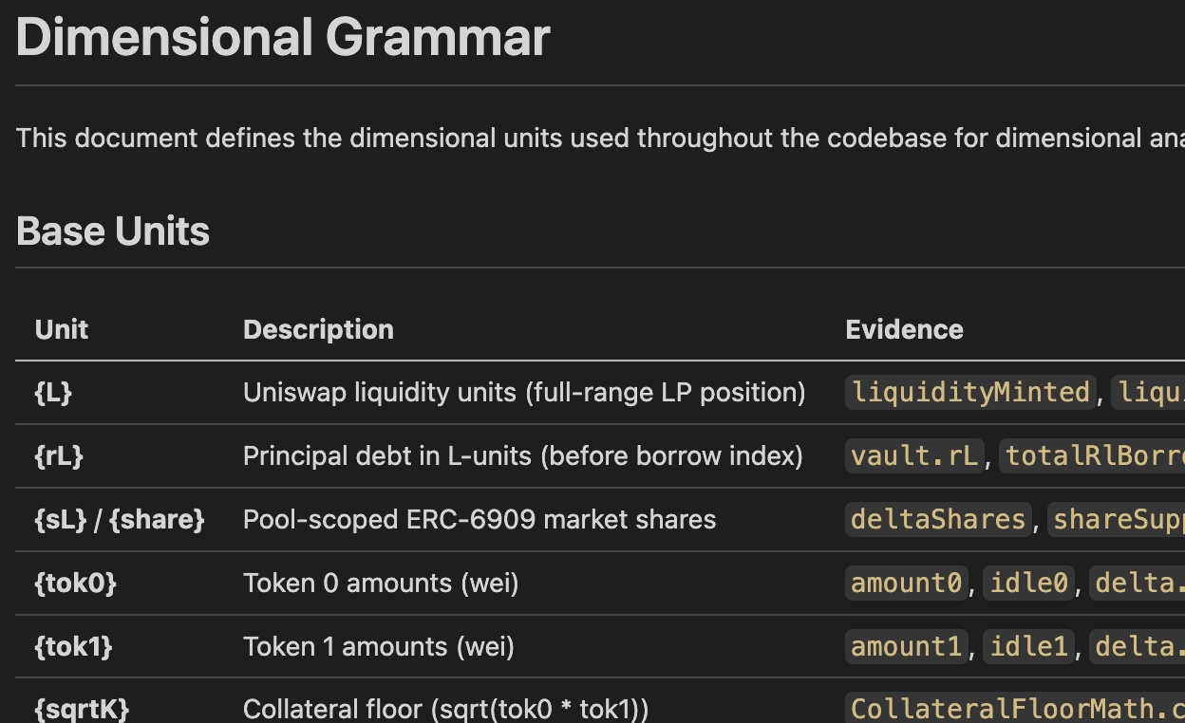The height and width of the screenshot is (723, 1185).
Task: Click the {sqrtK} unit cell
Action: (82, 709)
